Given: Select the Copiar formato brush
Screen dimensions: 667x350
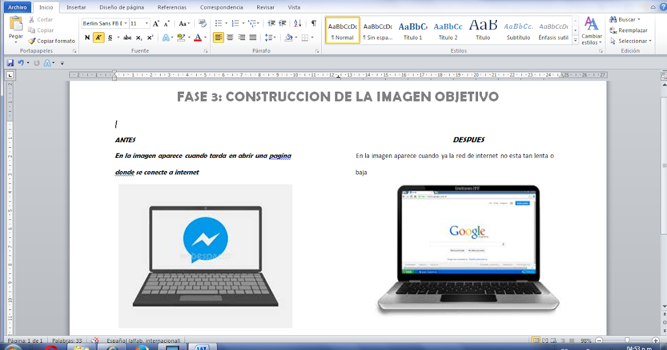Looking at the screenshot, I should [x=52, y=41].
